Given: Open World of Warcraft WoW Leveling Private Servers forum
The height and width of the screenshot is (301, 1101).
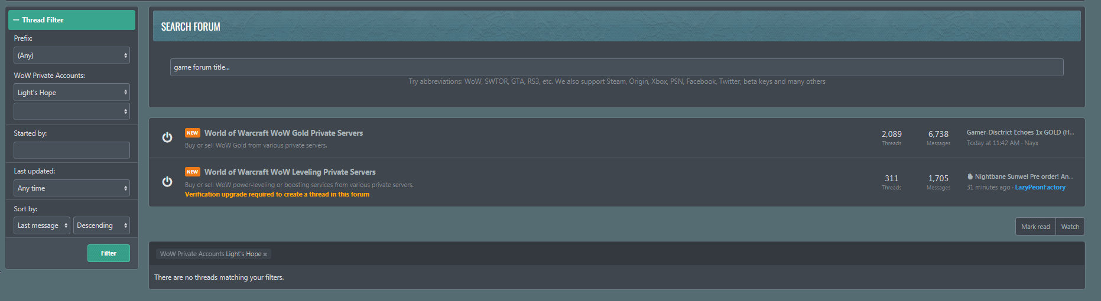Looking at the screenshot, I should (290, 172).
